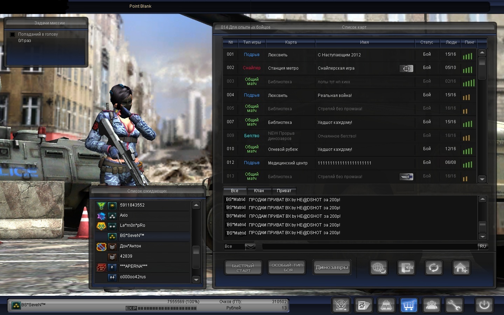Open the community people icon
Image resolution: width=504 pixels, height=315 pixels.
tap(432, 305)
